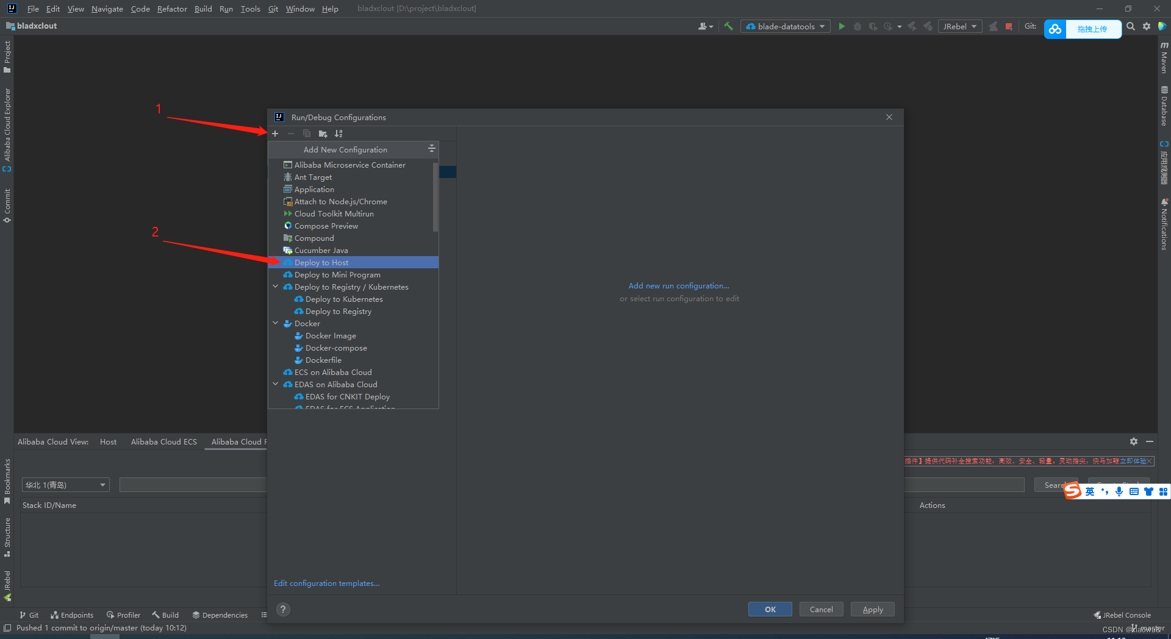Open the Maven tool window sidebar icon

click(x=1164, y=58)
